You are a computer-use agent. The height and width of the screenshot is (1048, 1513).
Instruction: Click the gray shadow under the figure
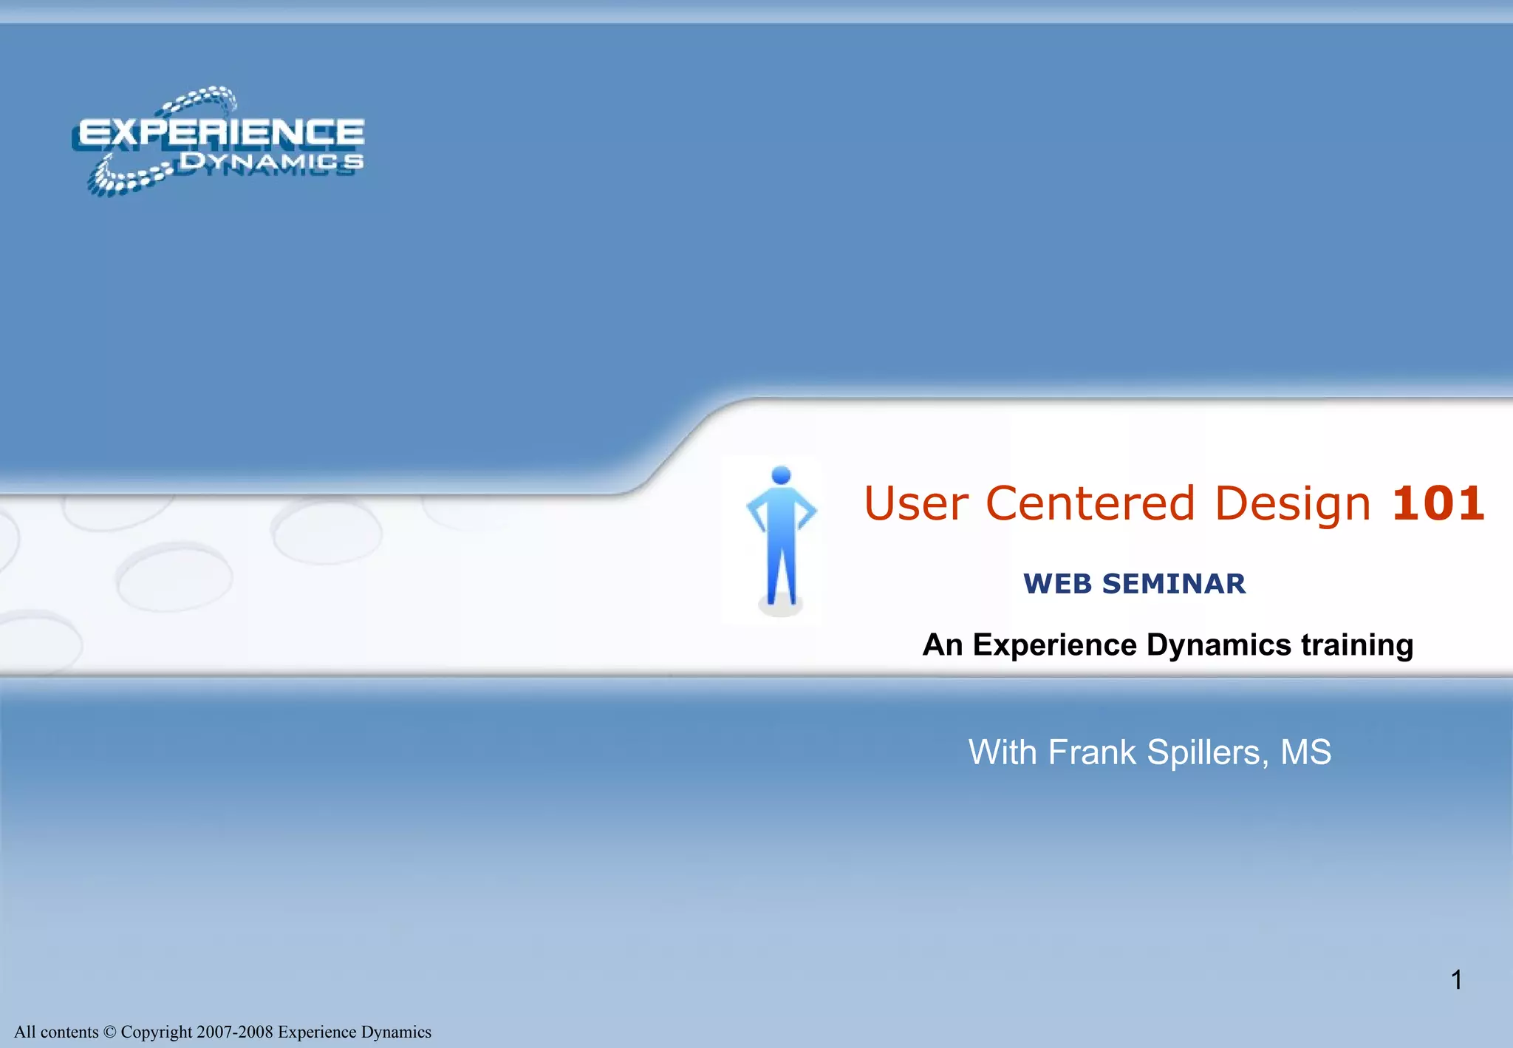pyautogui.click(x=780, y=608)
